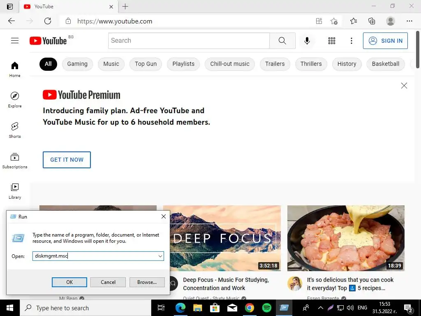Open the YouTube apps grid icon
The height and width of the screenshot is (316, 421).
332,41
